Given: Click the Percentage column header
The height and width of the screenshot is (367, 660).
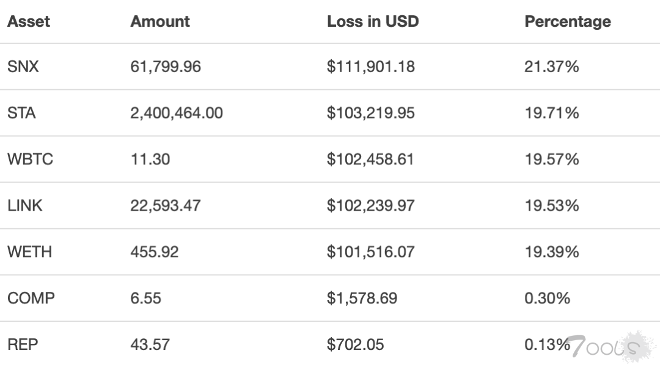Looking at the screenshot, I should (568, 21).
